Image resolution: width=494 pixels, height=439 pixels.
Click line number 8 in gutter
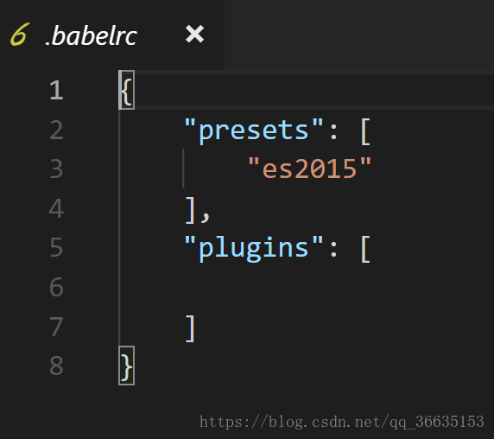(x=56, y=366)
